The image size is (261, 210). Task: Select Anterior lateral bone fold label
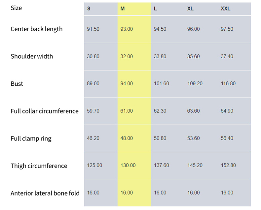coord(45,193)
